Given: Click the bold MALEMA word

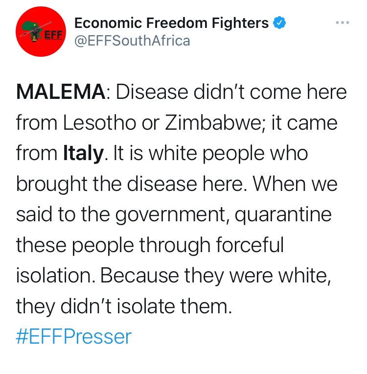Looking at the screenshot, I should pos(61,92).
